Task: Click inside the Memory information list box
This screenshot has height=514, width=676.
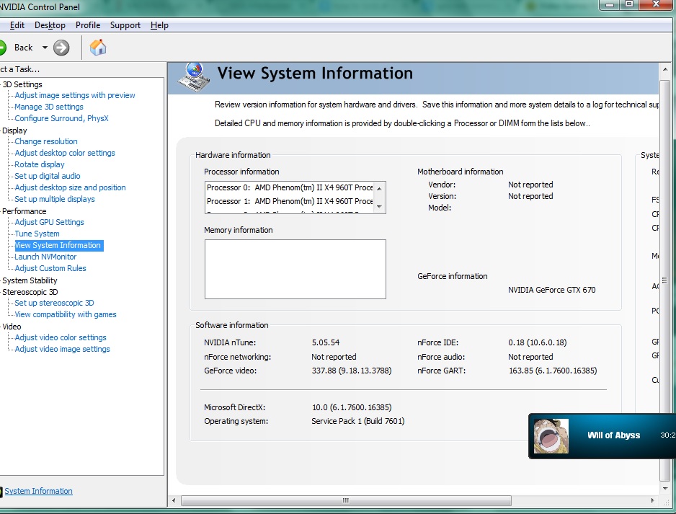Action: pos(295,269)
